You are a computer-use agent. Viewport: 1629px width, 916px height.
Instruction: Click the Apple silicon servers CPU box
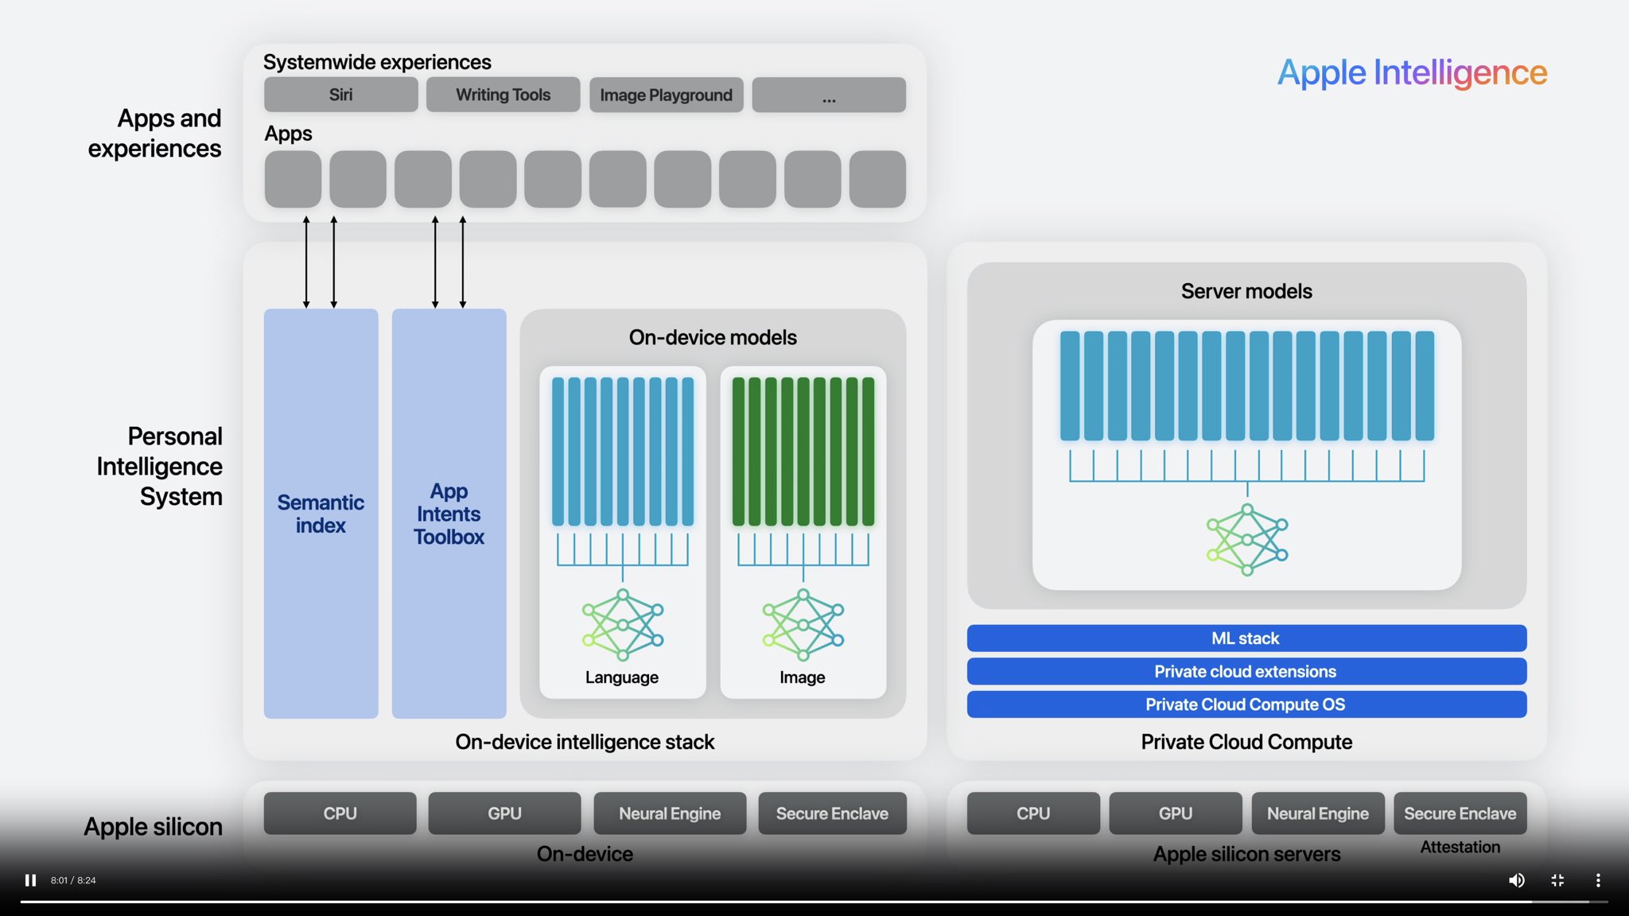tap(1033, 813)
